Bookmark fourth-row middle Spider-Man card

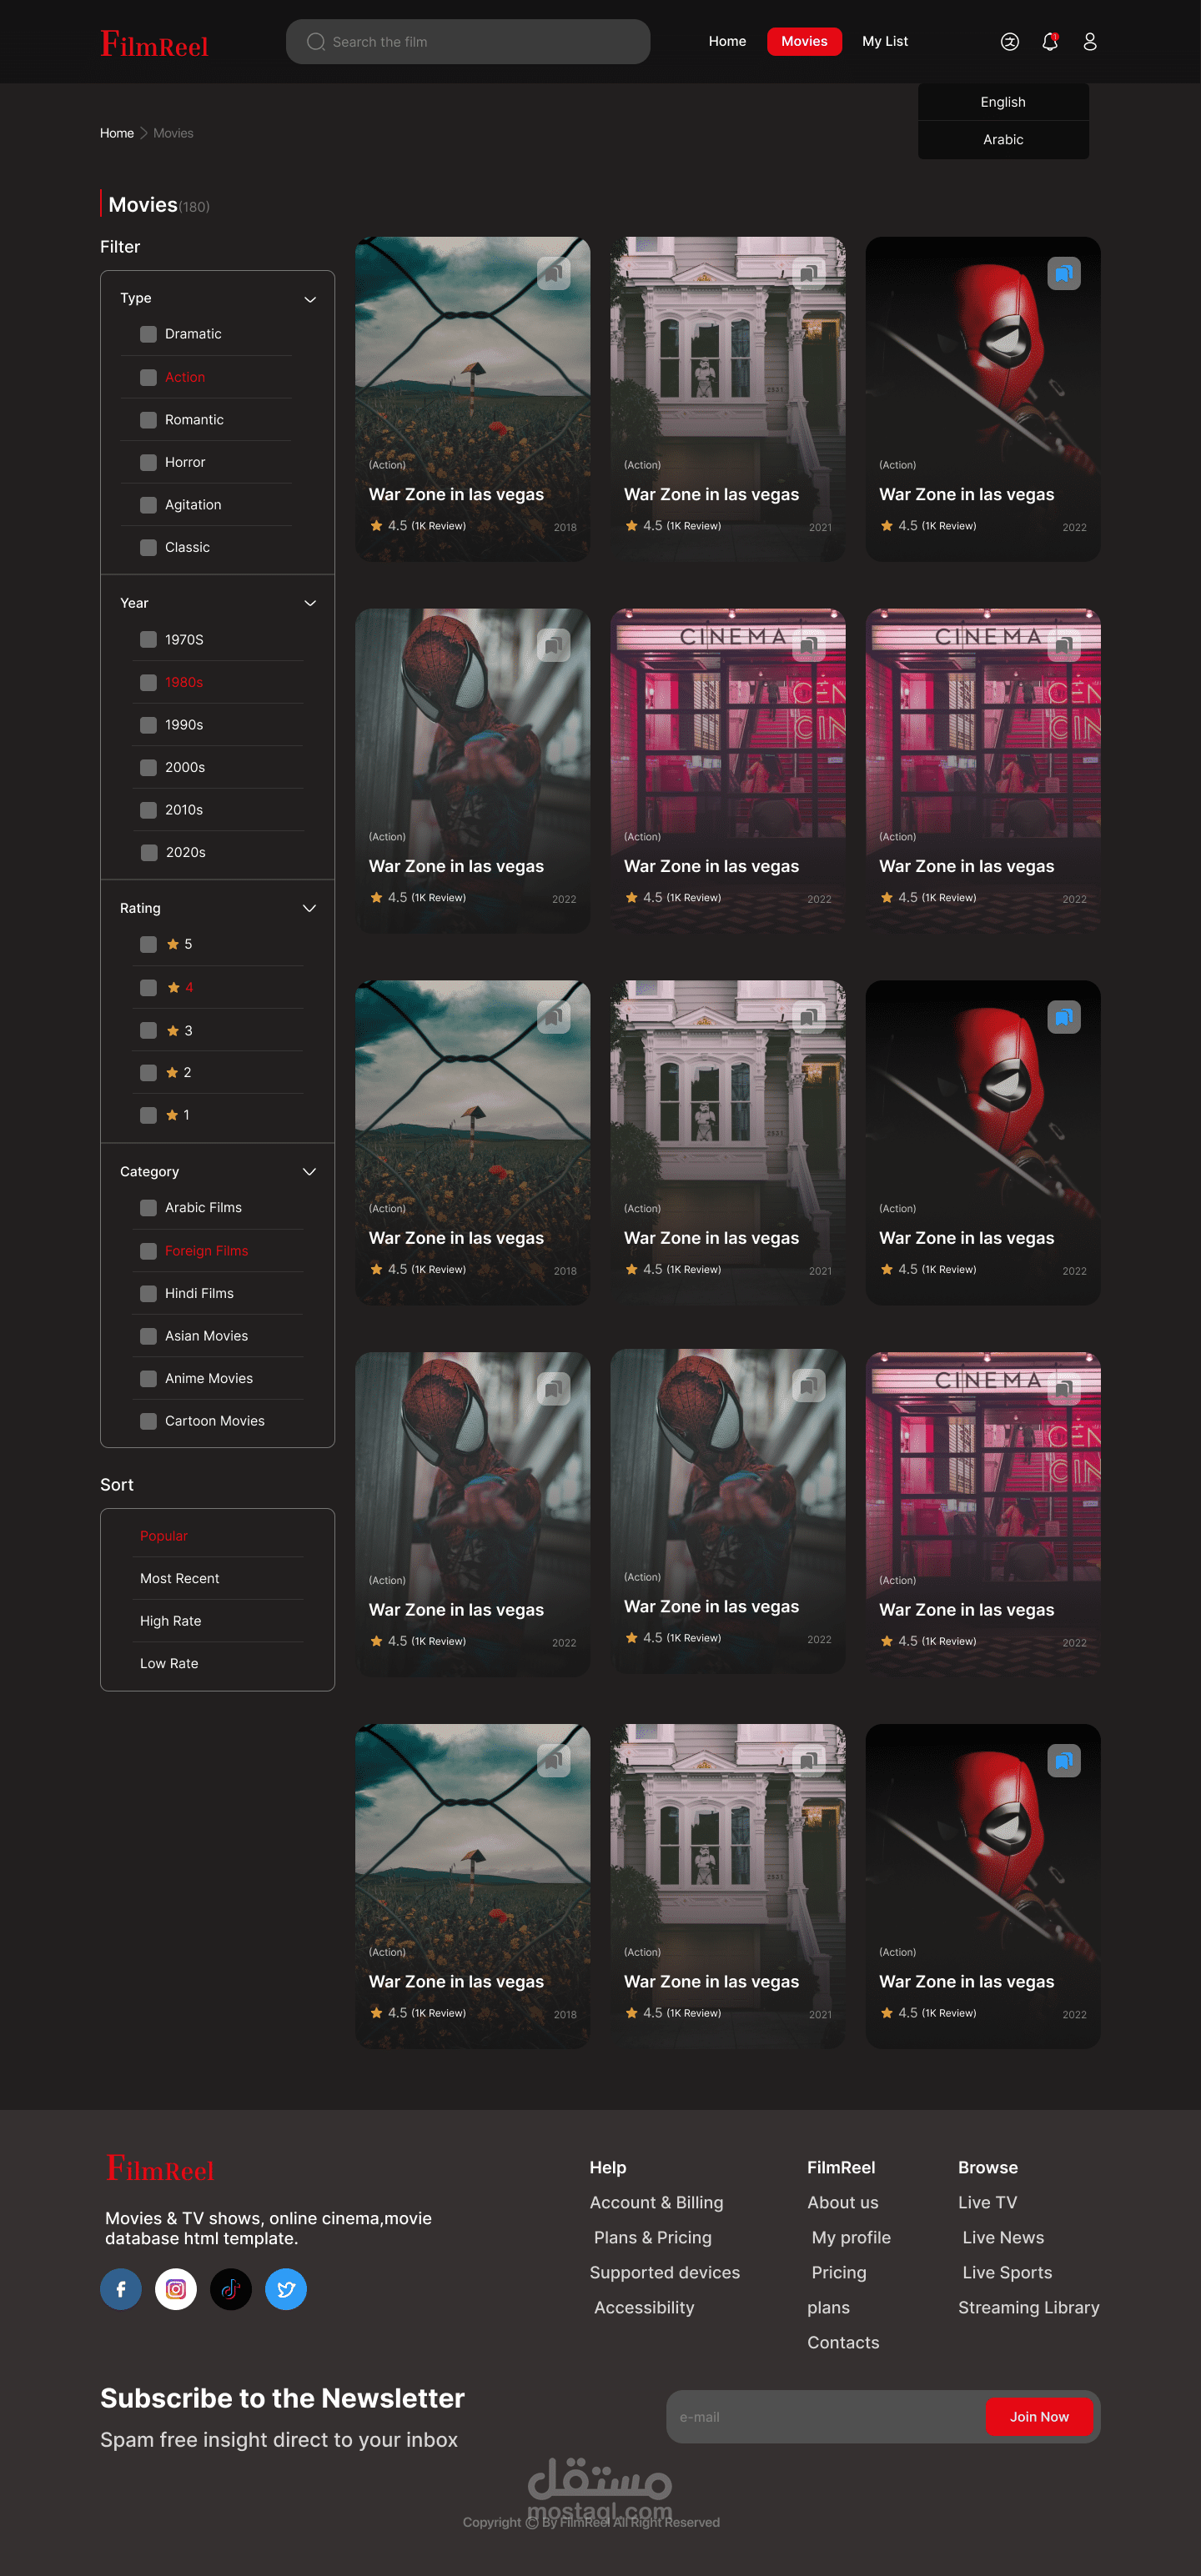click(809, 1385)
